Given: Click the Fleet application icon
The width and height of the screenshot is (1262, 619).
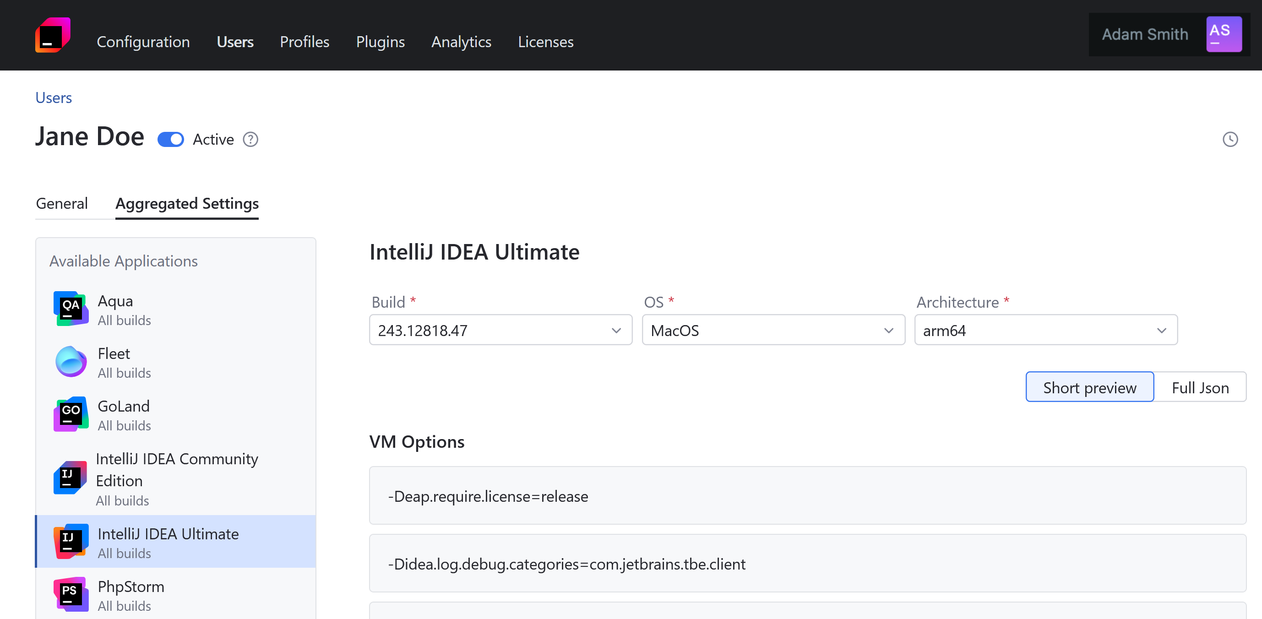Looking at the screenshot, I should pos(71,362).
